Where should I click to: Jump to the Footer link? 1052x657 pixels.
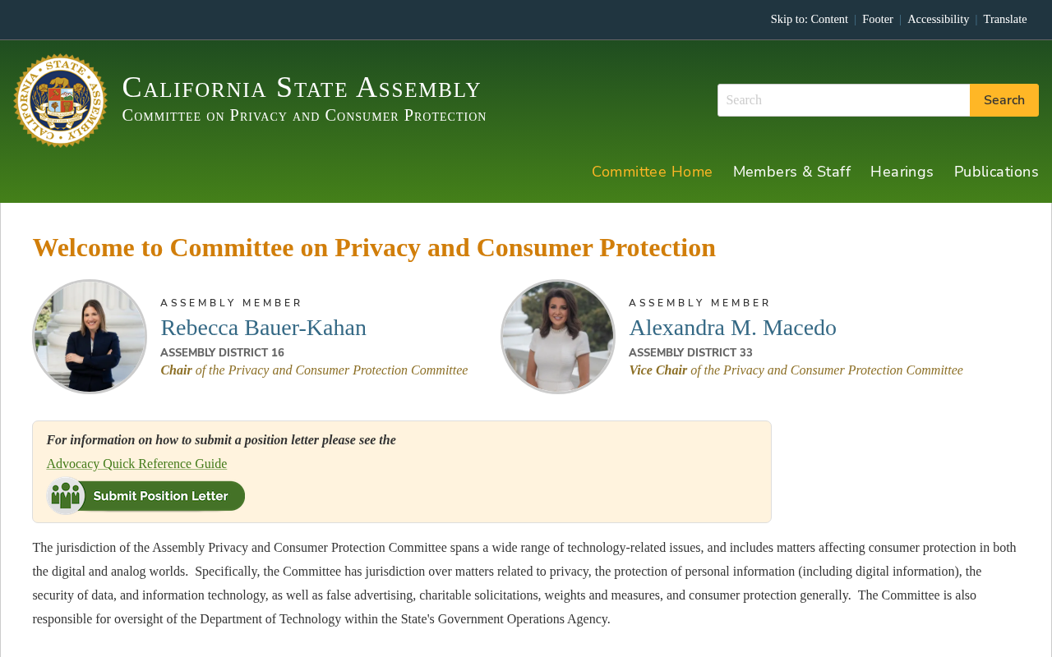click(877, 19)
